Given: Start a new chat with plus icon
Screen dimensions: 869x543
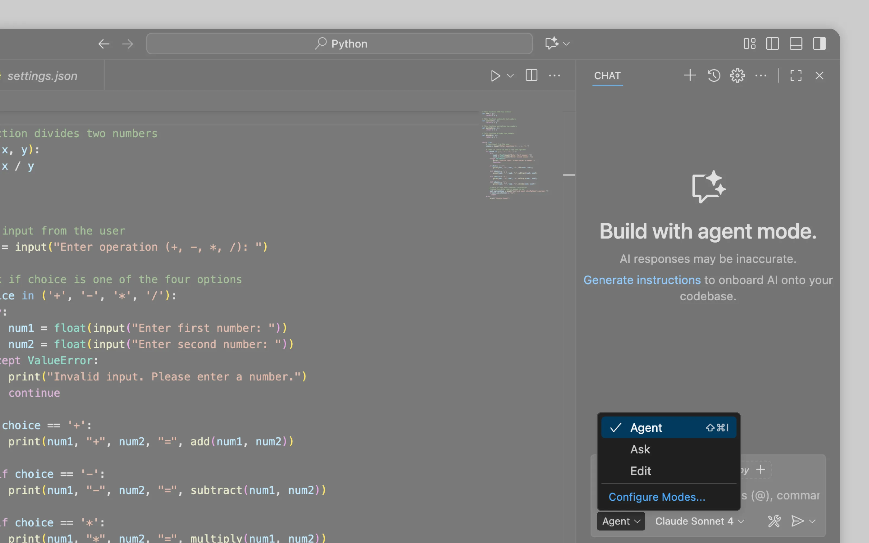Looking at the screenshot, I should click(690, 75).
